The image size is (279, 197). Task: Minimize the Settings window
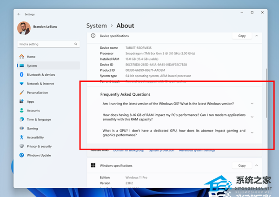[x=242, y=13]
